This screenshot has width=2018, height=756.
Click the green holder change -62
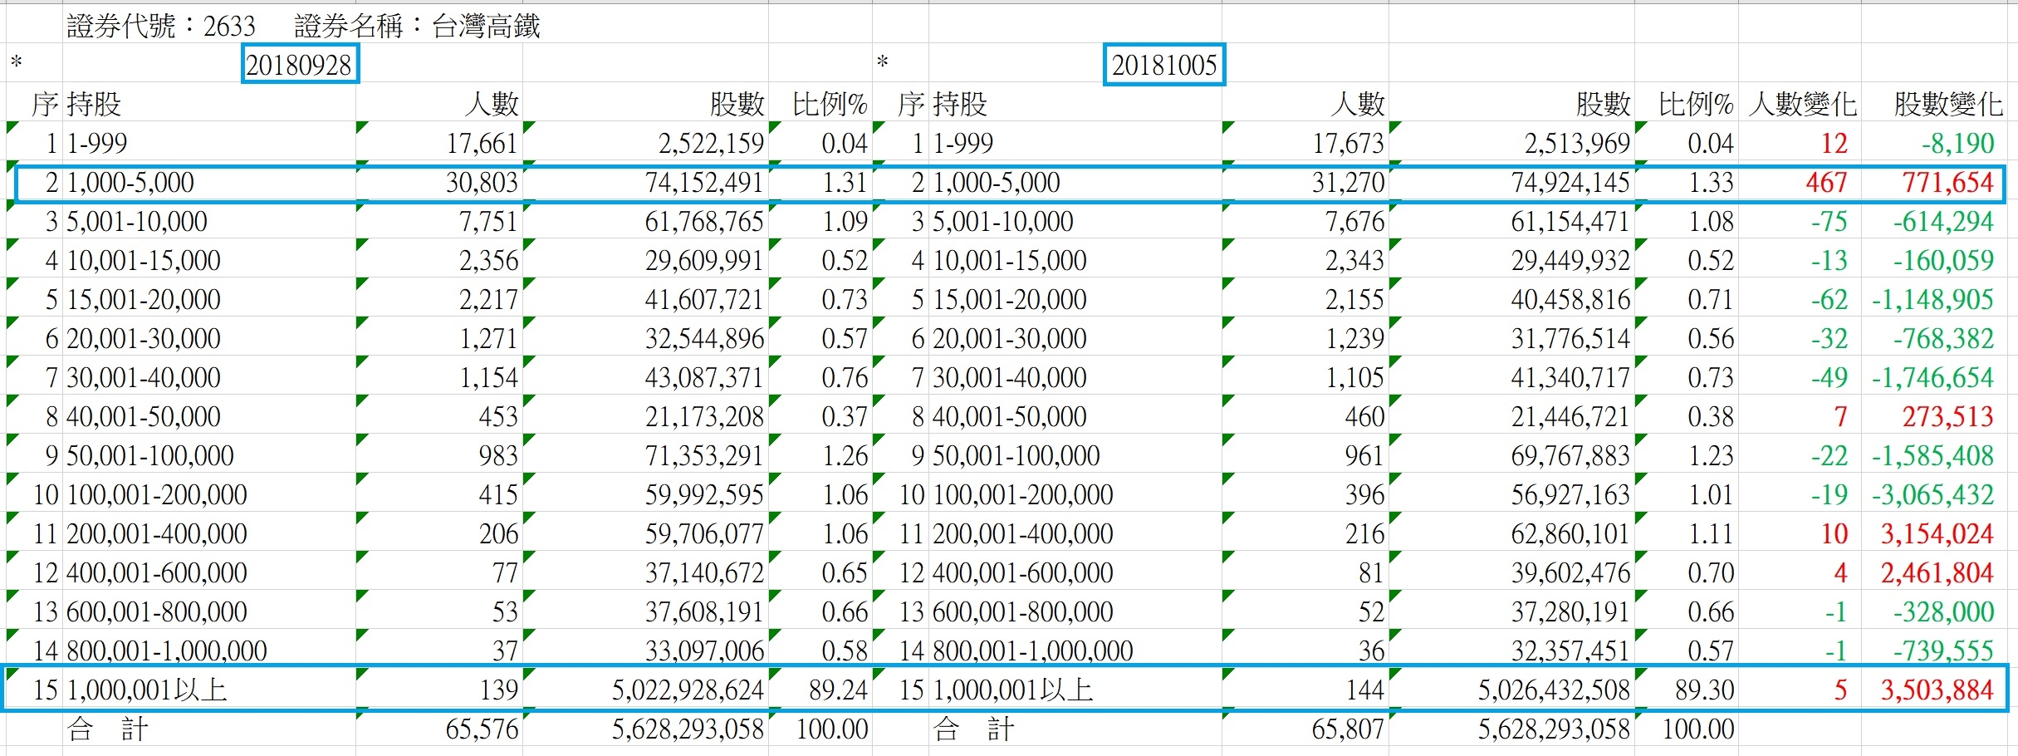click(1829, 299)
